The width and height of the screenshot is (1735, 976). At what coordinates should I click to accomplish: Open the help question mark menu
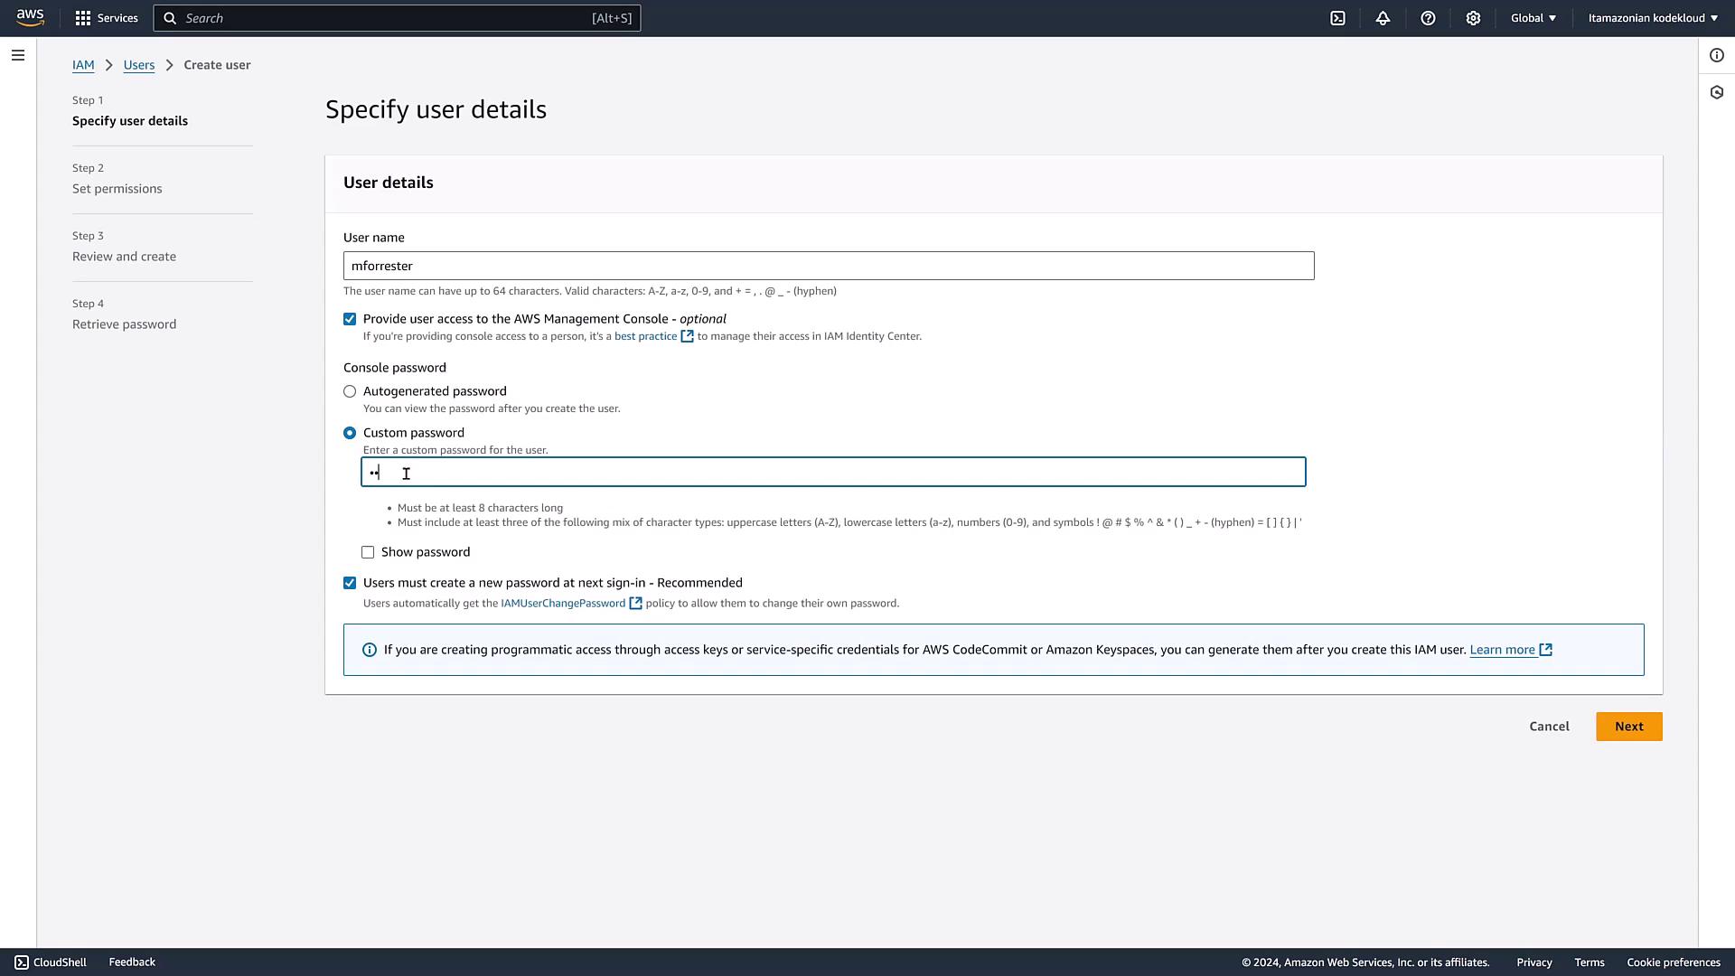[1428, 18]
